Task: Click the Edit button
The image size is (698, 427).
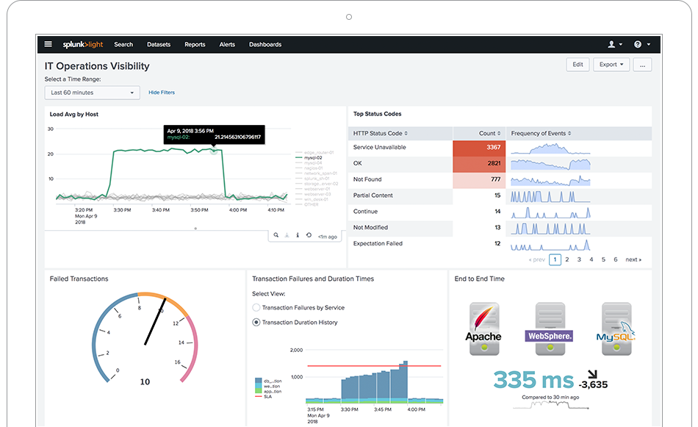Action: pos(578,65)
